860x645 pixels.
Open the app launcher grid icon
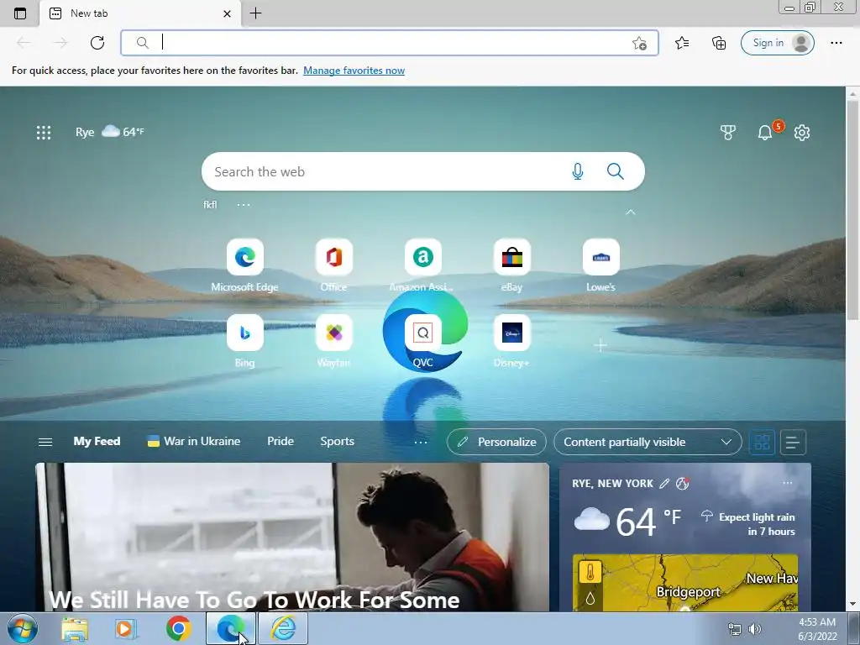click(44, 132)
